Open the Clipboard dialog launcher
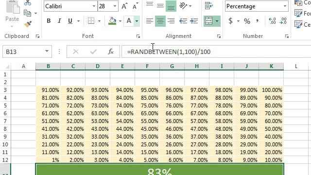Image resolution: width=311 pixels, height=175 pixels. coord(37,36)
